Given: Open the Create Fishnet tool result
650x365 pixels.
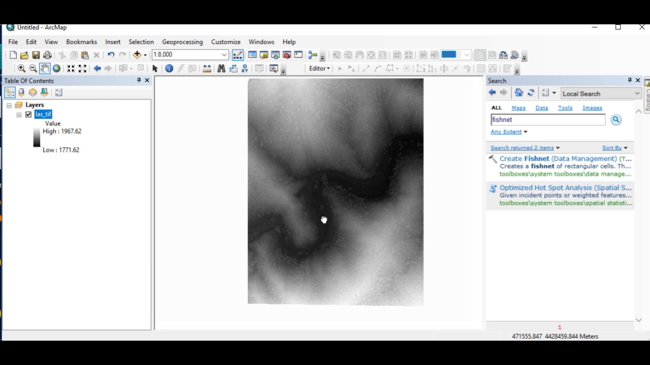Looking at the screenshot, I should click(565, 159).
